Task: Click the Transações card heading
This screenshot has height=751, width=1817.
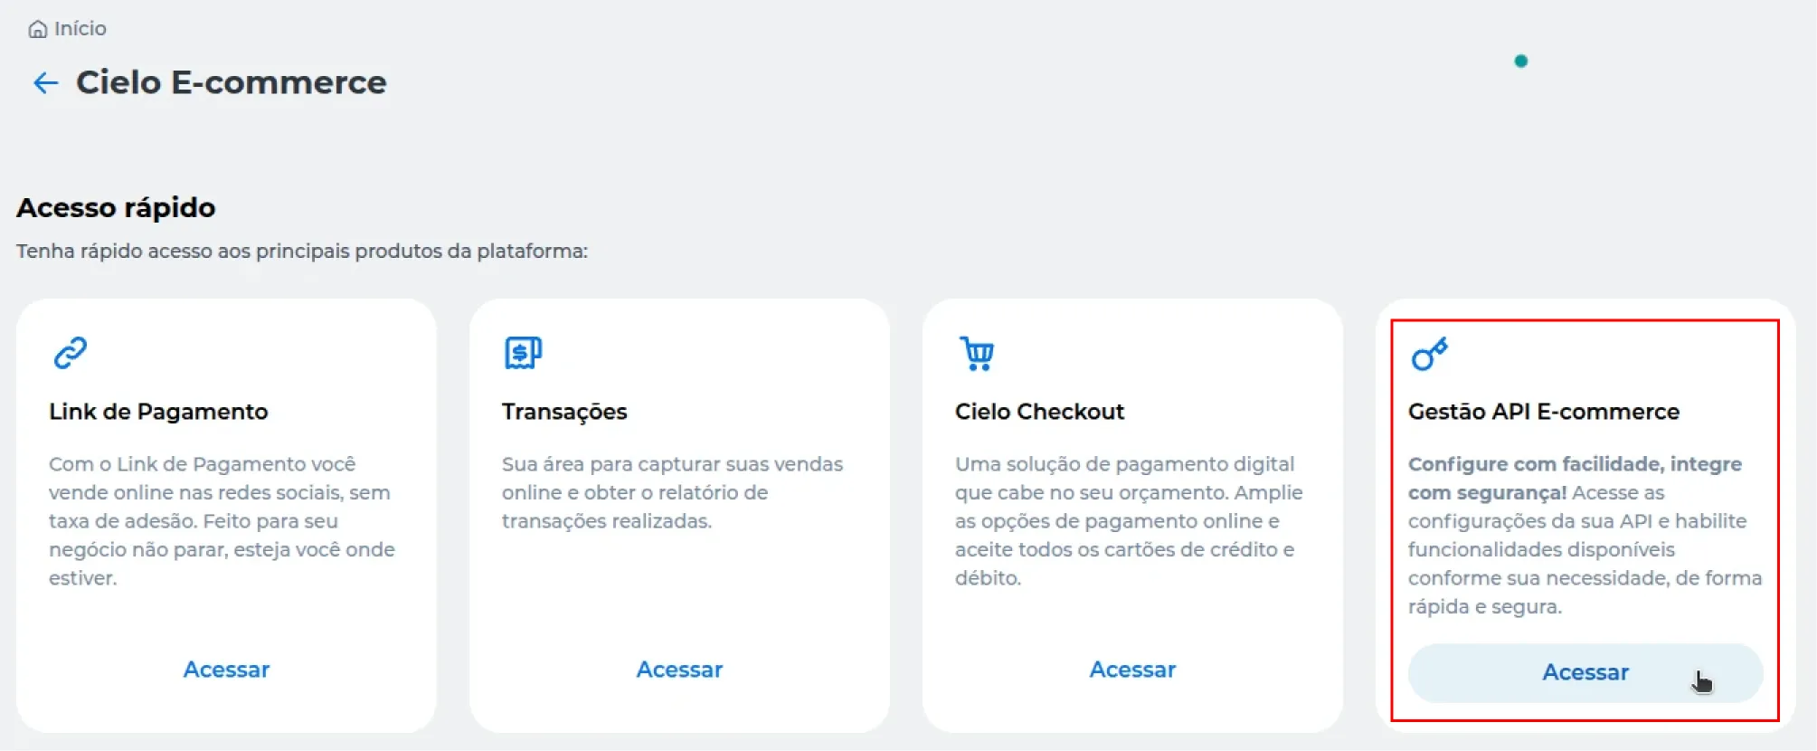Action: (x=565, y=412)
